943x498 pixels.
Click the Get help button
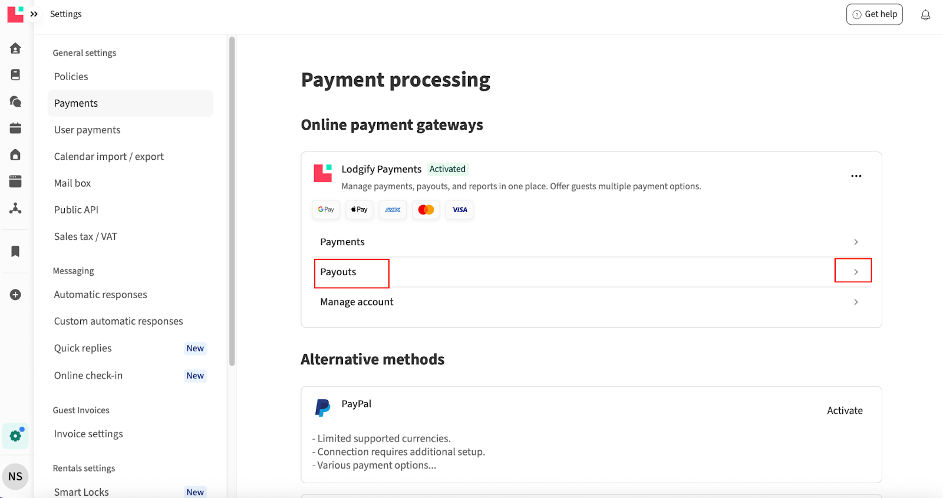pos(874,14)
